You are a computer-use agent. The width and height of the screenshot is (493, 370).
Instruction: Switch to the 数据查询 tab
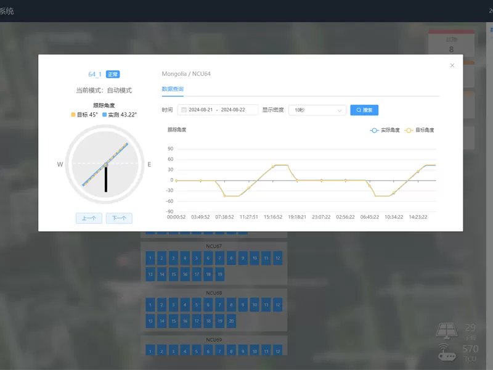[173, 89]
